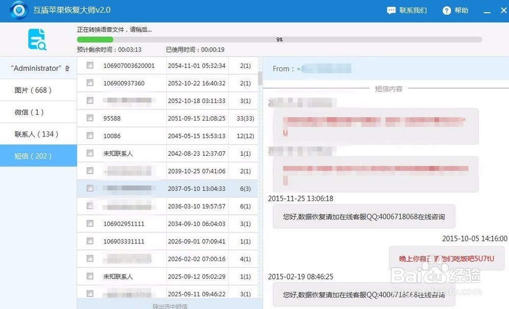Check the checkbox for contact 10086
This screenshot has height=309, width=509.
pos(90,135)
